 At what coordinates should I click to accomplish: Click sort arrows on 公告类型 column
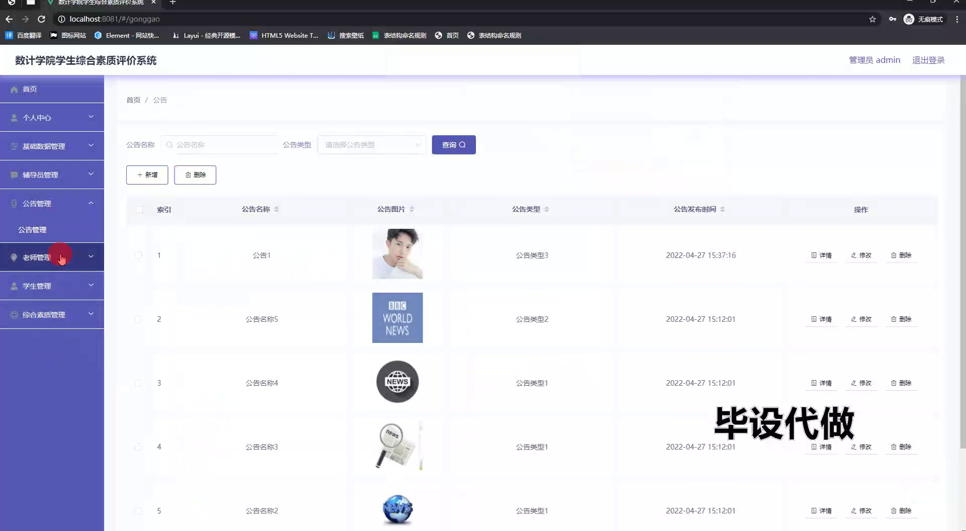click(546, 209)
